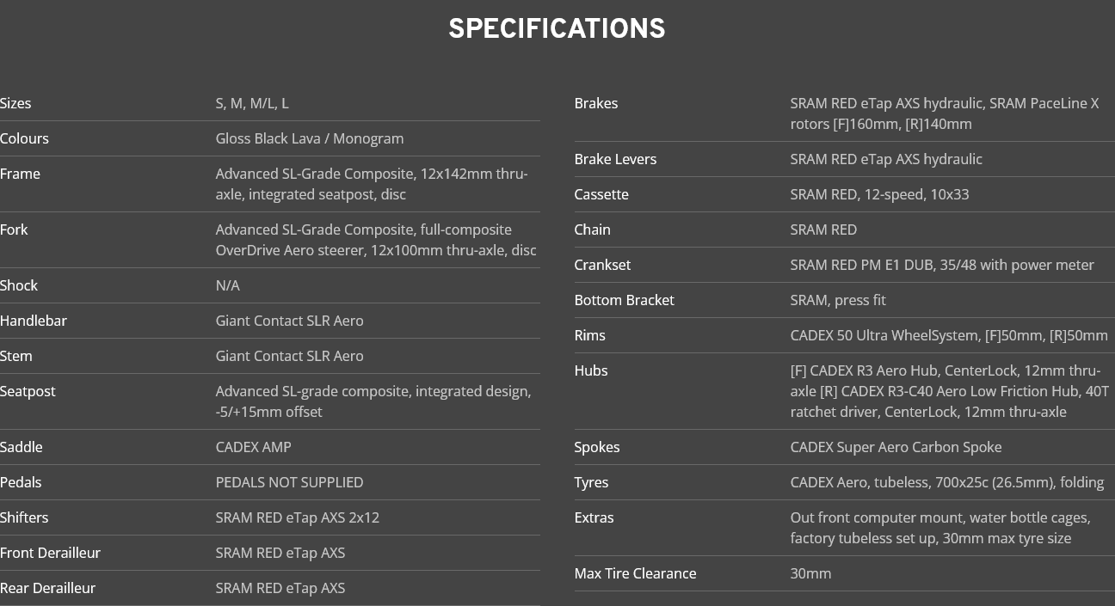Click the Tyres CADEX Aero value

click(946, 482)
